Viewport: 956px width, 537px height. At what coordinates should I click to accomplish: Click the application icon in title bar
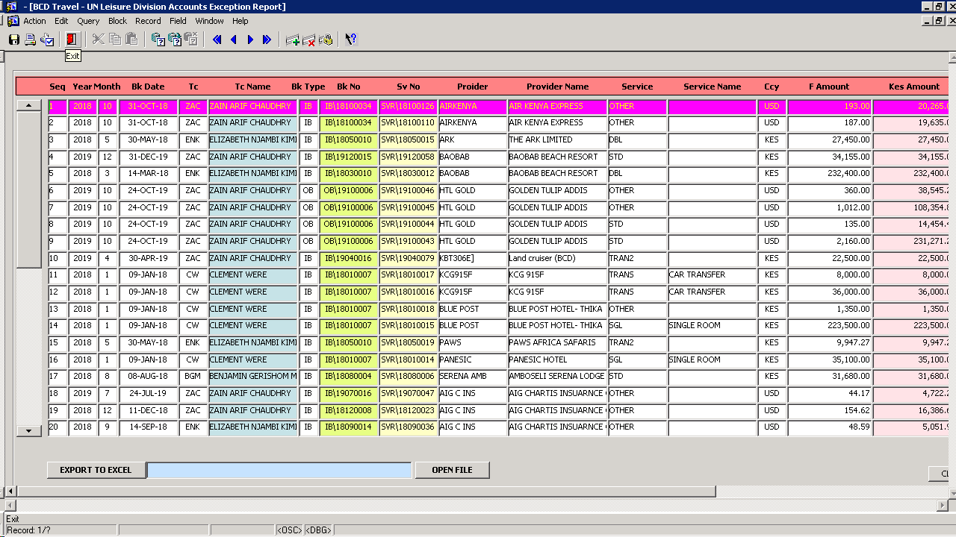pos(10,7)
